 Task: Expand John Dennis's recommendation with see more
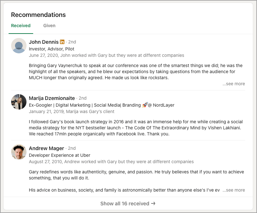click(x=234, y=84)
